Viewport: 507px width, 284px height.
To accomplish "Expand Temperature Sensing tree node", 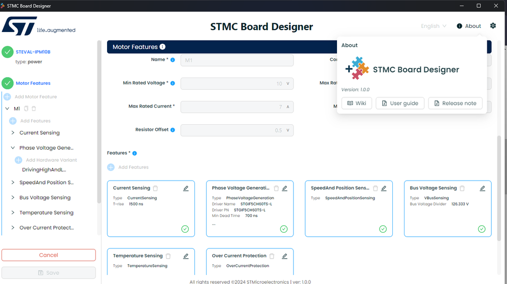I will point(13,212).
